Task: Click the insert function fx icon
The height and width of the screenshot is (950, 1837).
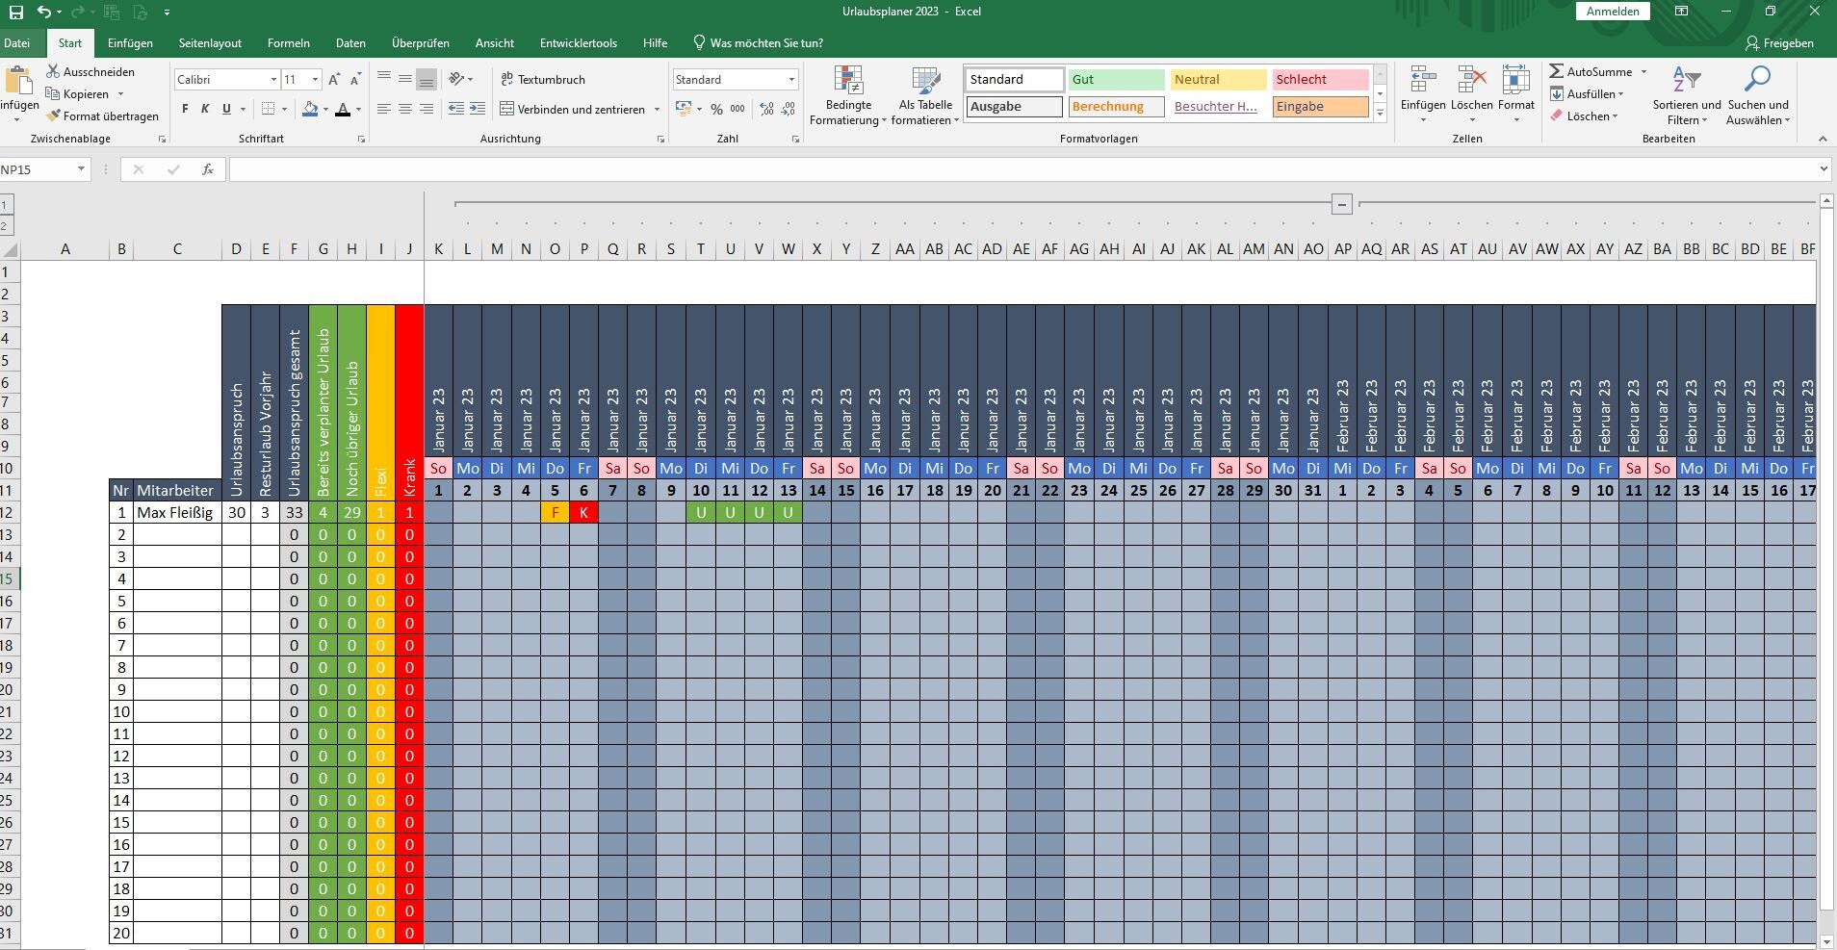Action: 207,169
